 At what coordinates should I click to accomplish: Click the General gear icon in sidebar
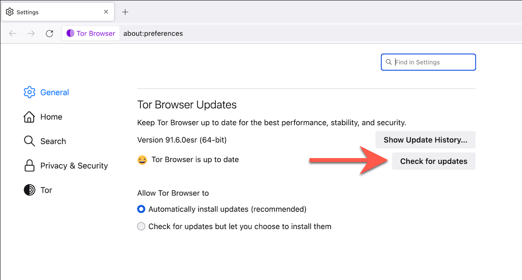click(29, 92)
